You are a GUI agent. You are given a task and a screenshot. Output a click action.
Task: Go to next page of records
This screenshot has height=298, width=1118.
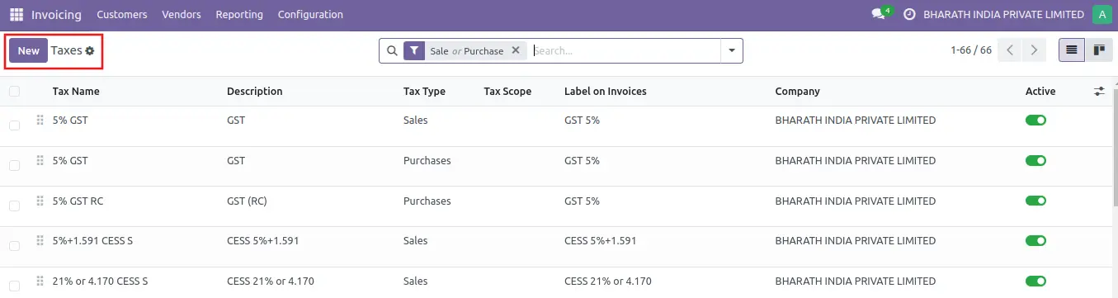coord(1034,50)
